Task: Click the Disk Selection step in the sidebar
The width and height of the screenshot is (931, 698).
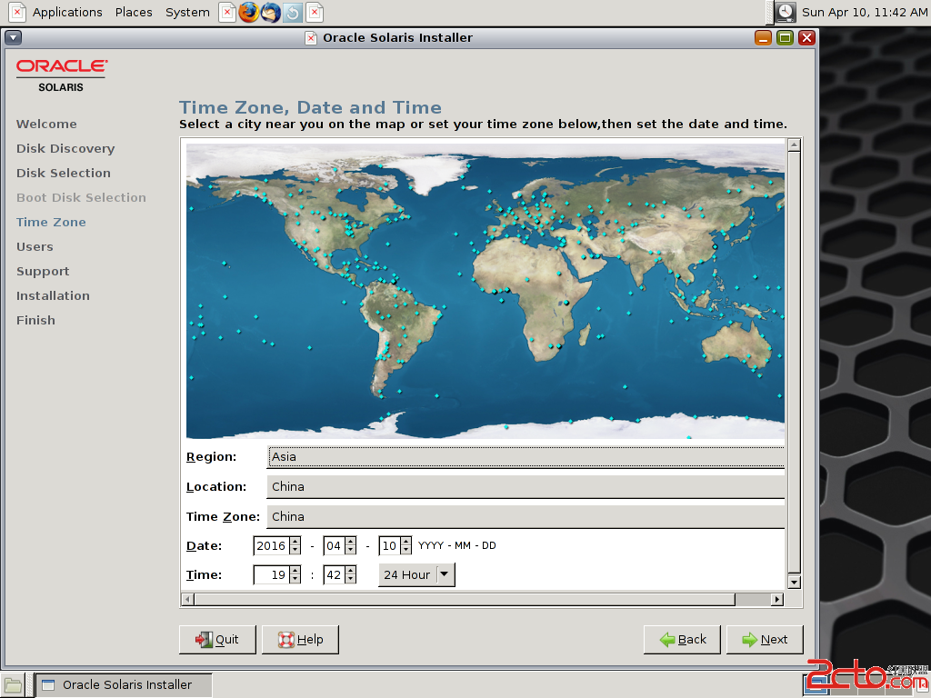Action: (x=64, y=173)
